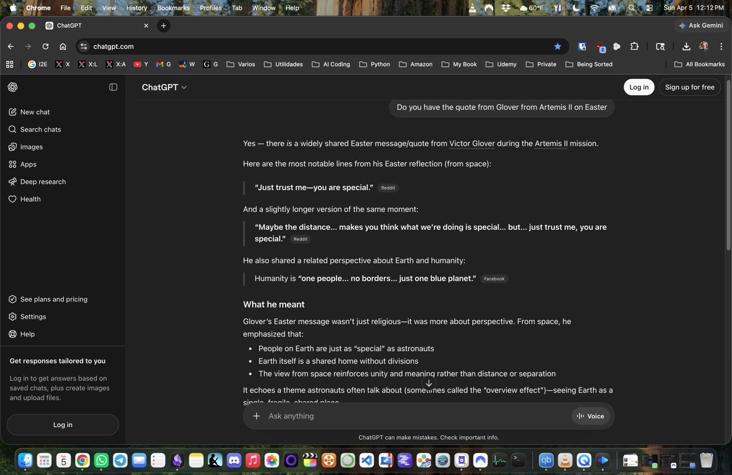Open Spotlight search in menu bar
The width and height of the screenshot is (732, 475).
(631, 8)
